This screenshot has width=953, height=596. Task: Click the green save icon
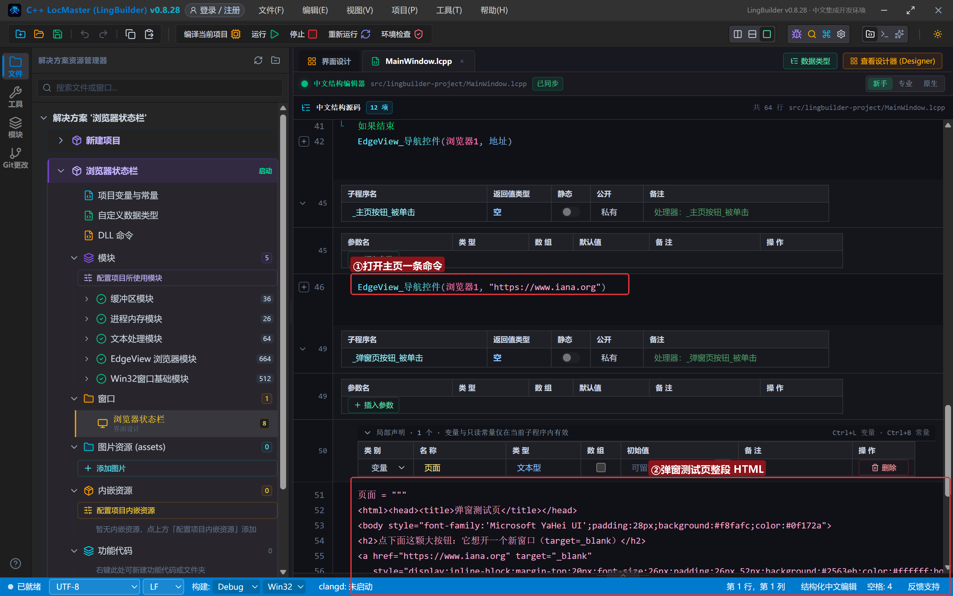[58, 34]
